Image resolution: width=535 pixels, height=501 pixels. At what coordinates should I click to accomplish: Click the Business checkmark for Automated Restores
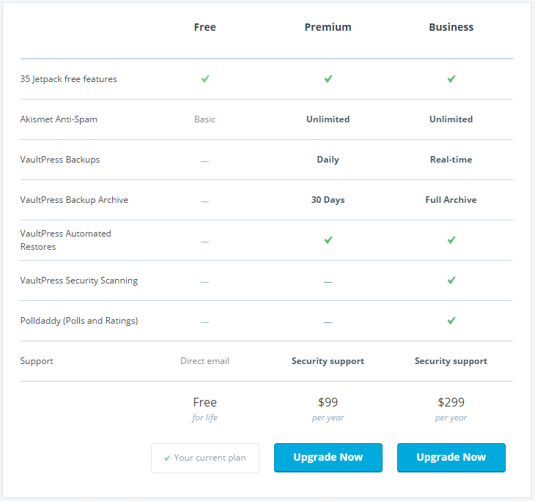451,240
